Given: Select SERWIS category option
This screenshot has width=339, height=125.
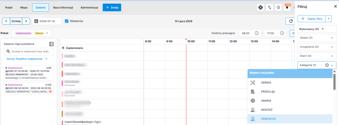Looking at the screenshot, I should [290, 83].
